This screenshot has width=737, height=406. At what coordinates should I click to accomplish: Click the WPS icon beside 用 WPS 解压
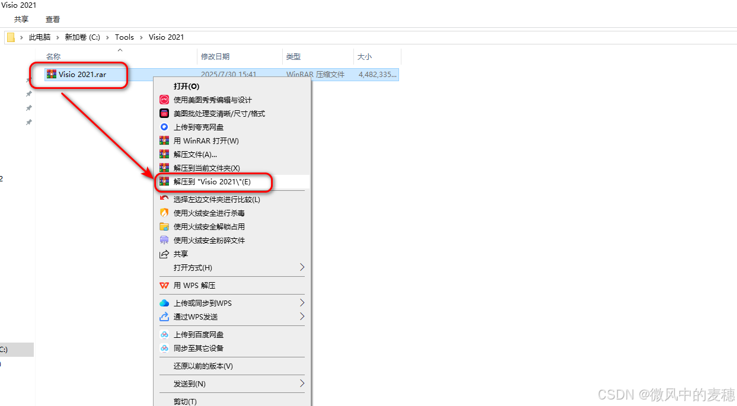(164, 285)
